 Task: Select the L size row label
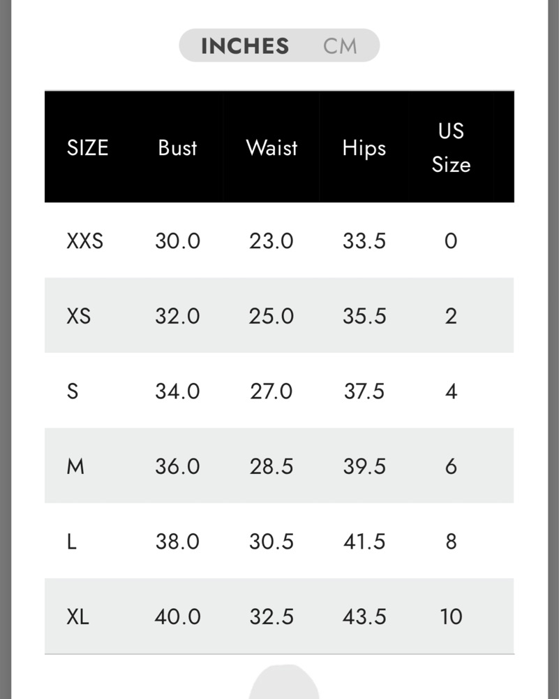tap(72, 542)
